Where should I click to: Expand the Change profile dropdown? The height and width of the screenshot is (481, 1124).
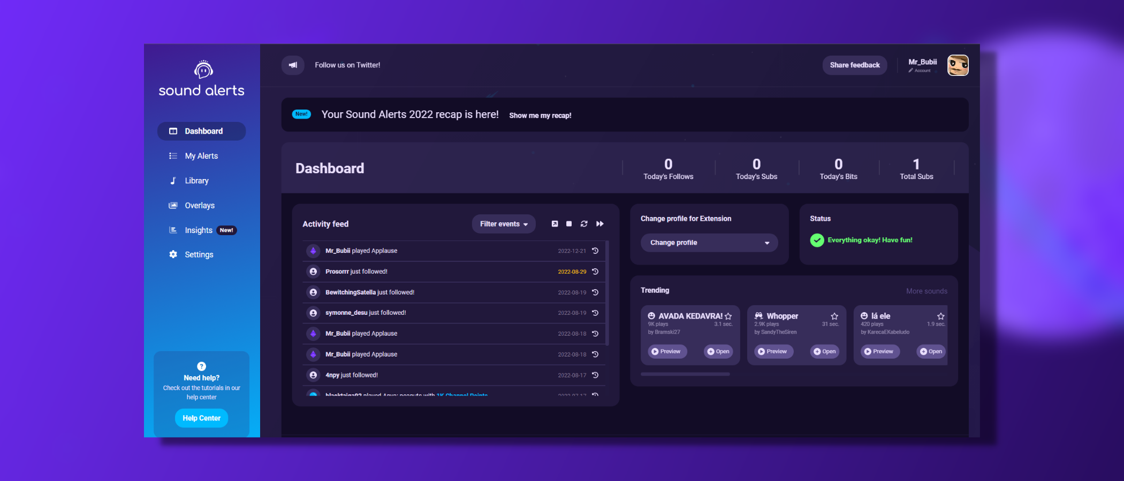pos(709,243)
